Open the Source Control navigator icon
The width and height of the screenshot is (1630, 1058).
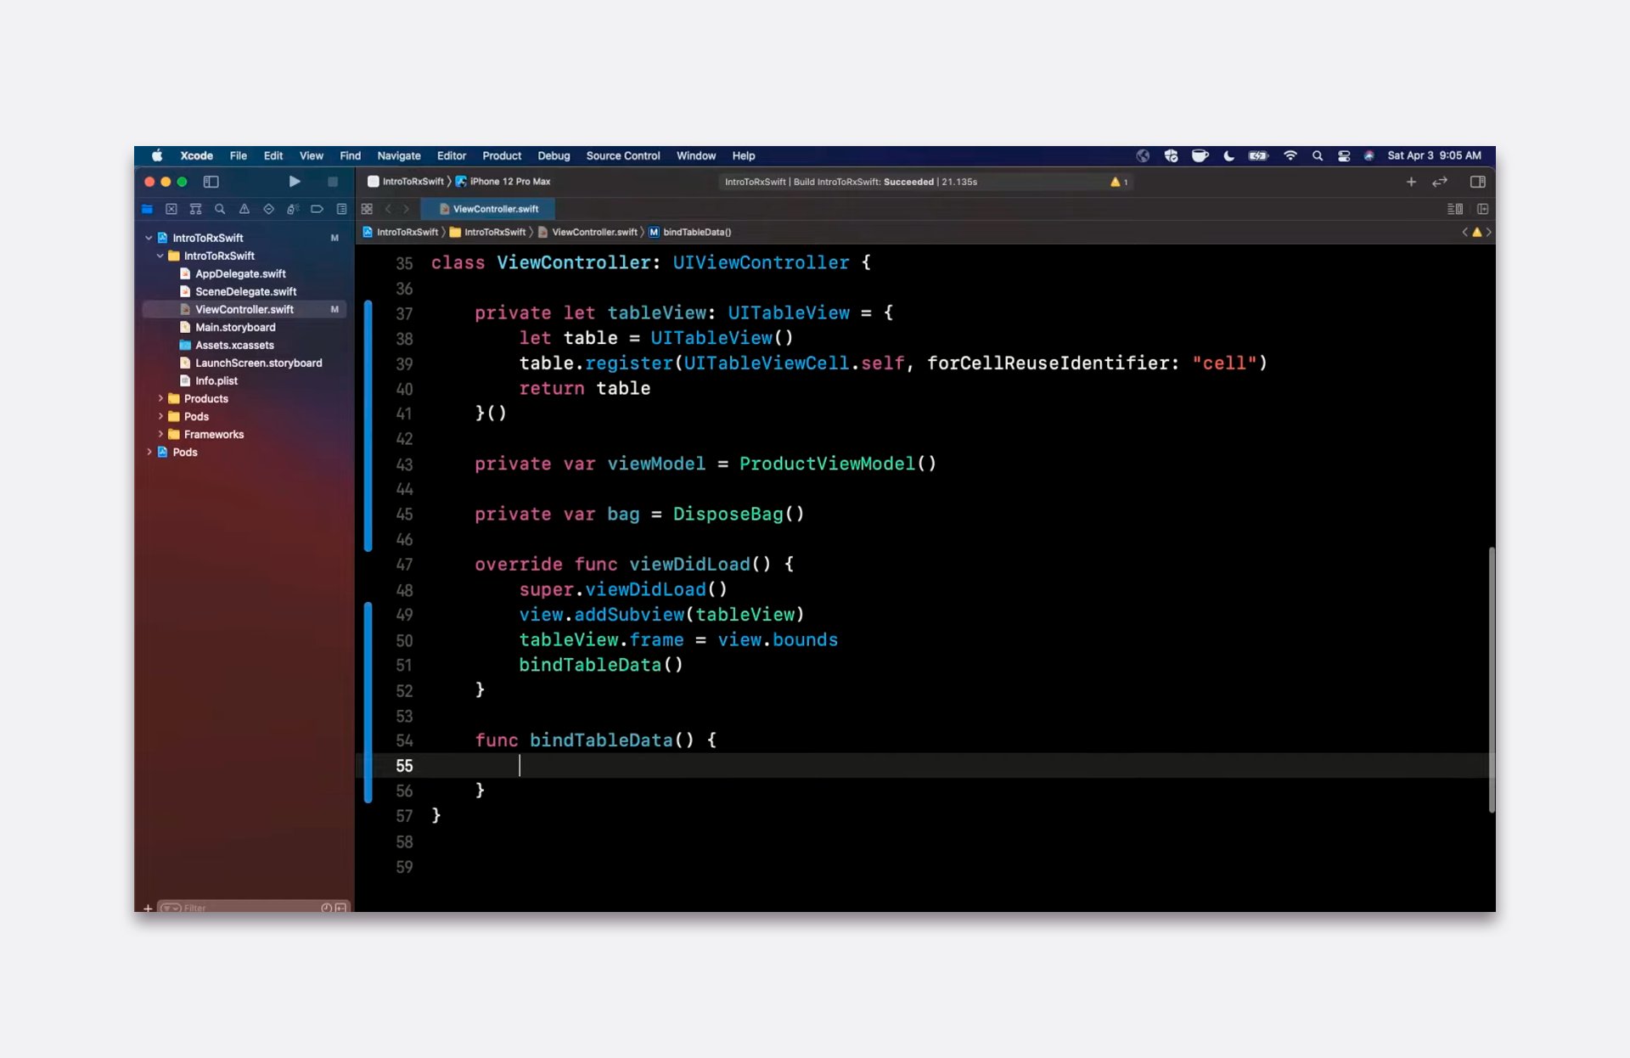pyautogui.click(x=171, y=209)
